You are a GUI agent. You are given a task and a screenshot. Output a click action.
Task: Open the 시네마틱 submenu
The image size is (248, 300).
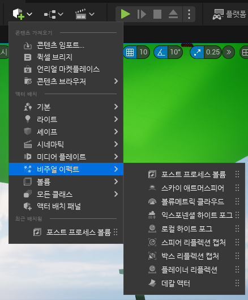coord(66,144)
